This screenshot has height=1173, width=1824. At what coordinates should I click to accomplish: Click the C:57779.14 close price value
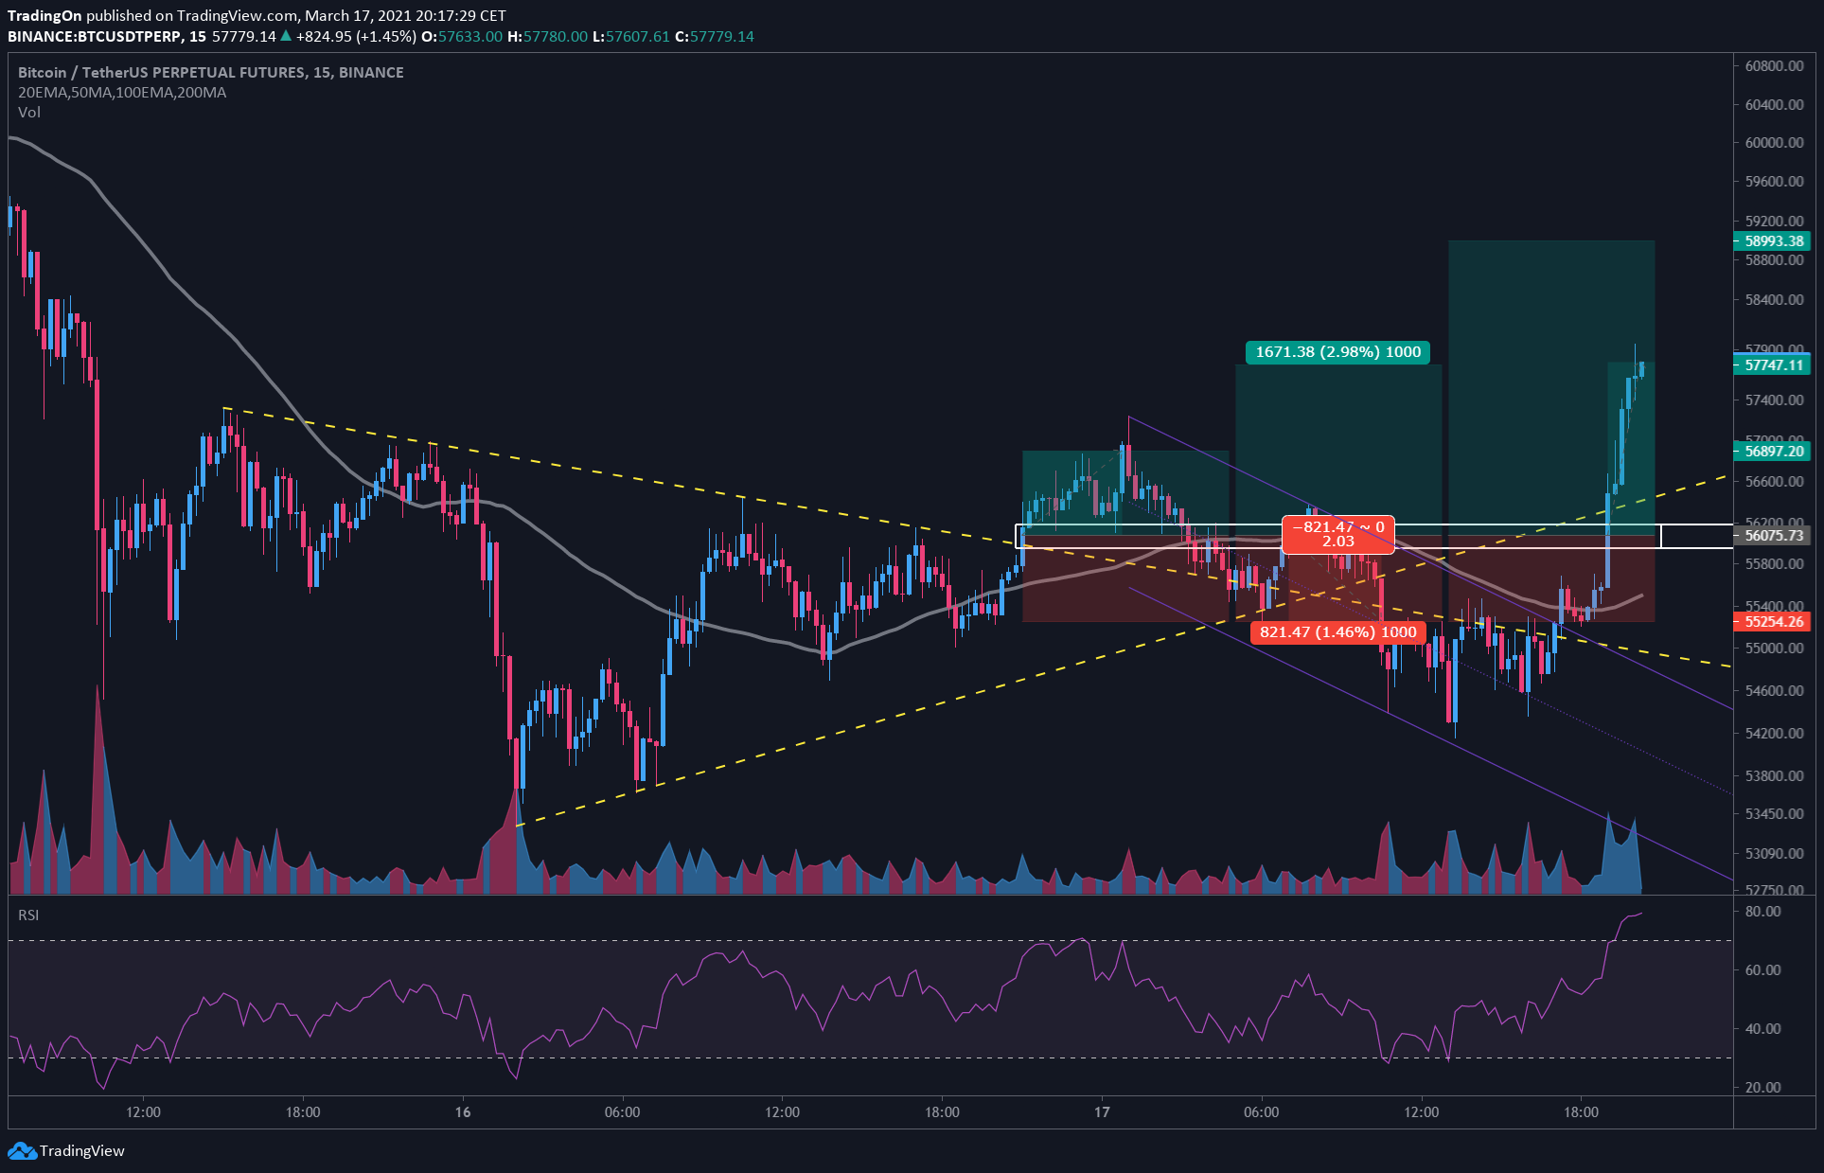click(x=715, y=37)
